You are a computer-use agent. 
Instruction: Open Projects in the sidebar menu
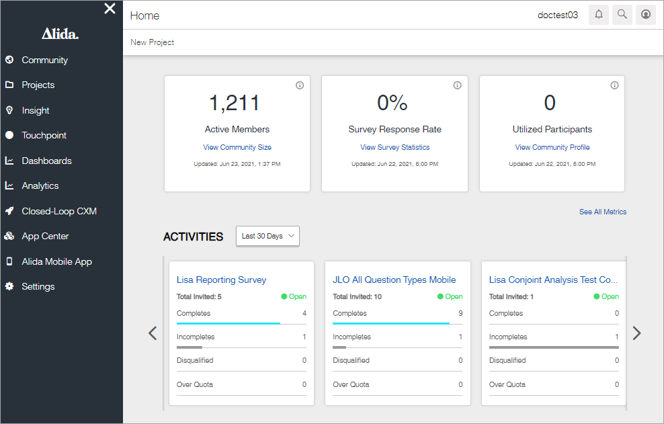point(38,85)
